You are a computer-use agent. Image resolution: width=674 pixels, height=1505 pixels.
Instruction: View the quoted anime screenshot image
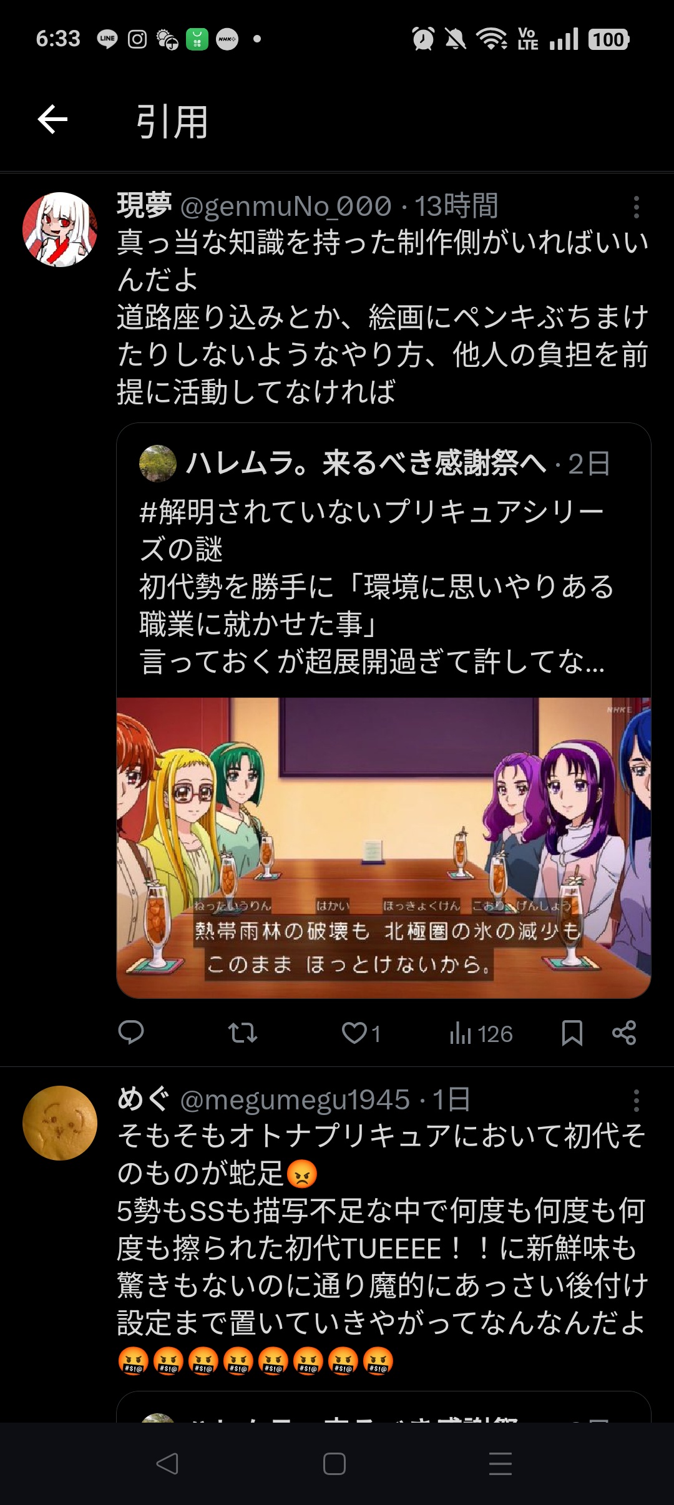point(384,848)
